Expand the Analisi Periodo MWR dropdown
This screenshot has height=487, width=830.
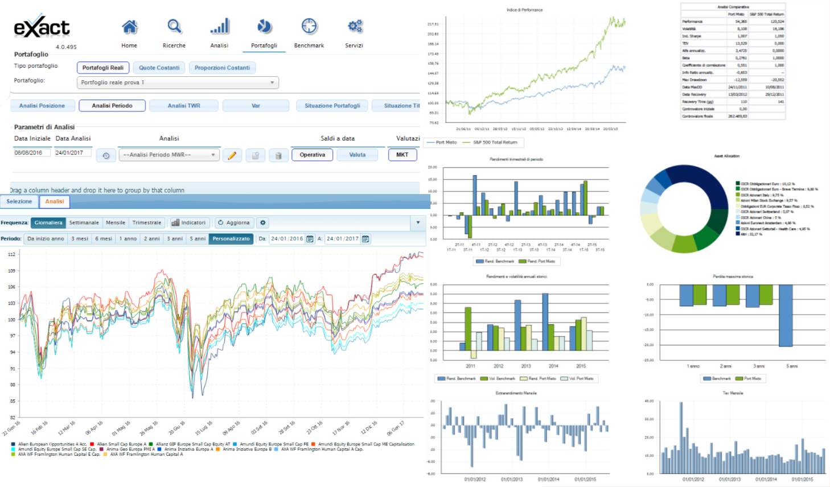pos(169,155)
